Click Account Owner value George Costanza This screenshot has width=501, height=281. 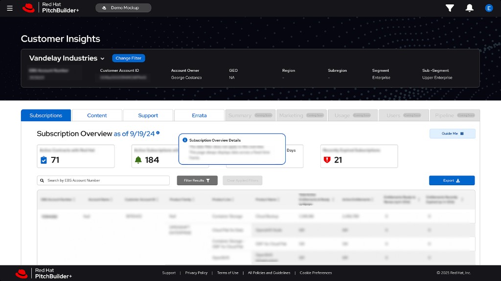pos(186,78)
